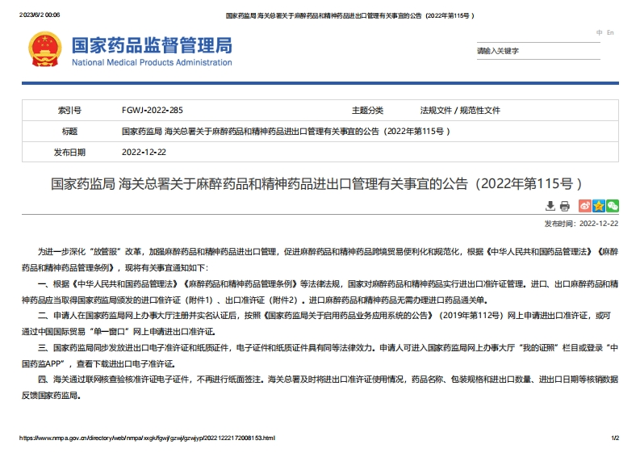This screenshot has height=453, width=640.
Task: Click the keyword search input field
Action: coord(547,51)
